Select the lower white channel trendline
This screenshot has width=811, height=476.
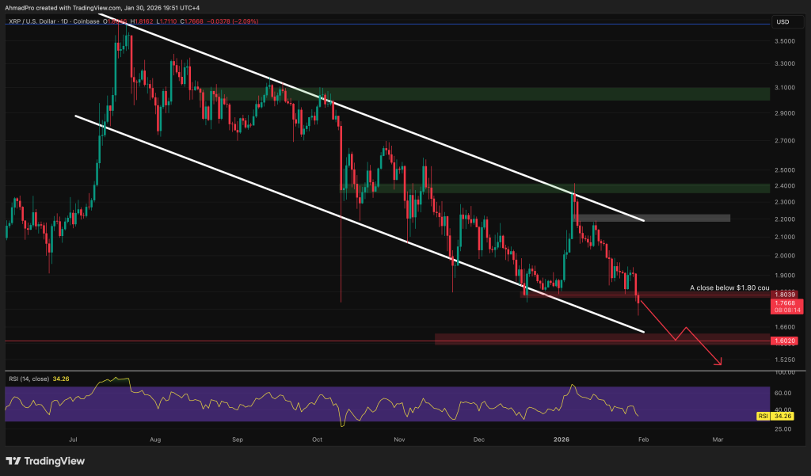click(360, 223)
